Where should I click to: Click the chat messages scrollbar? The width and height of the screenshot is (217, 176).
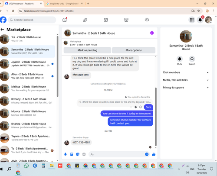156,117
